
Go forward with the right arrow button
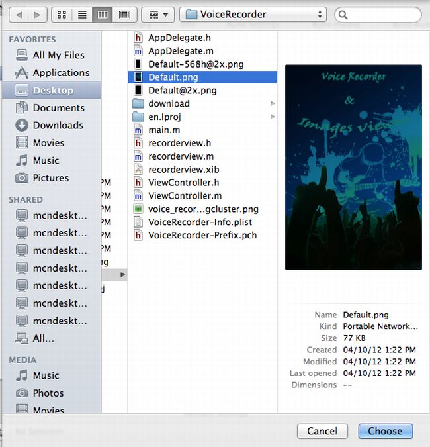click(x=38, y=15)
